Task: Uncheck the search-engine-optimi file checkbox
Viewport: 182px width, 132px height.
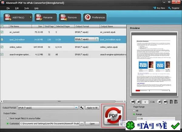Action: click(x=2, y=55)
